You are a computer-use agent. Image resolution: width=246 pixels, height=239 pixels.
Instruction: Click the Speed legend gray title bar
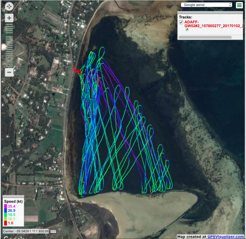(x=13, y=197)
